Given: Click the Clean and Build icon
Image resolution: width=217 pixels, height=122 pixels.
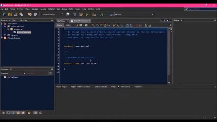Looking at the screenshot, I should (81, 14).
